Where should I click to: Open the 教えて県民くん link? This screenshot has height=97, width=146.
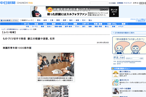125,71
